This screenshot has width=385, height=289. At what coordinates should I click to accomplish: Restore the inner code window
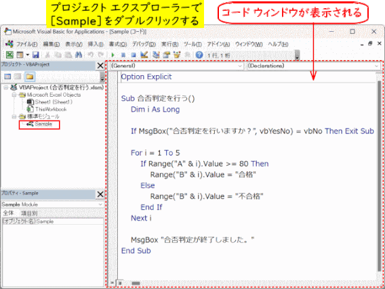point(370,43)
